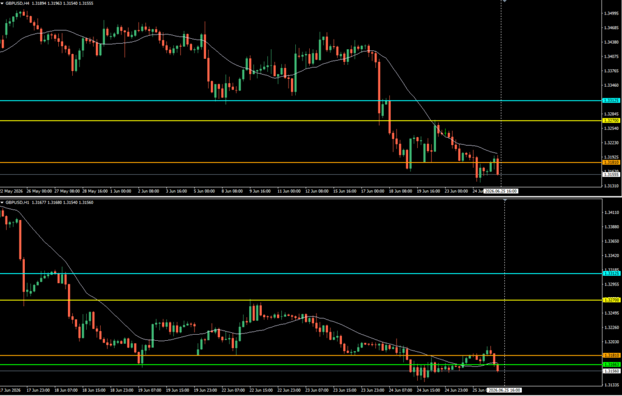Click the 1.33650 price axis label
This screenshot has width=622, height=396.
click(x=611, y=241)
